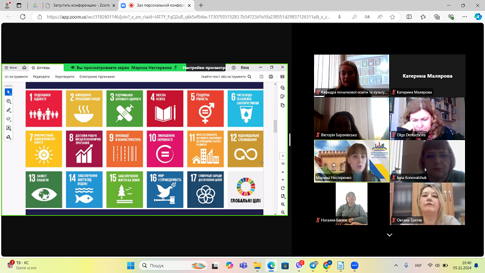Select Катерина Малярова participant tile
Screen dimensions: 485x273
427,75
